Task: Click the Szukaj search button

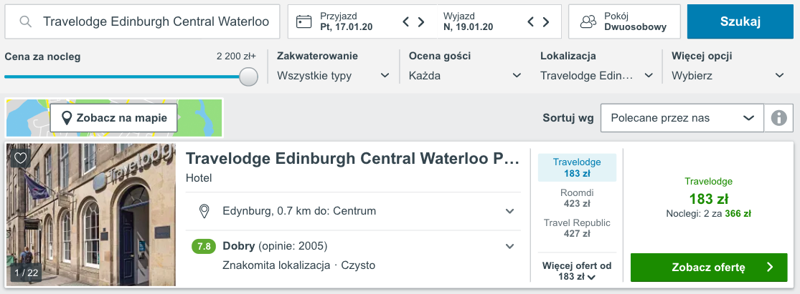Action: click(x=740, y=21)
